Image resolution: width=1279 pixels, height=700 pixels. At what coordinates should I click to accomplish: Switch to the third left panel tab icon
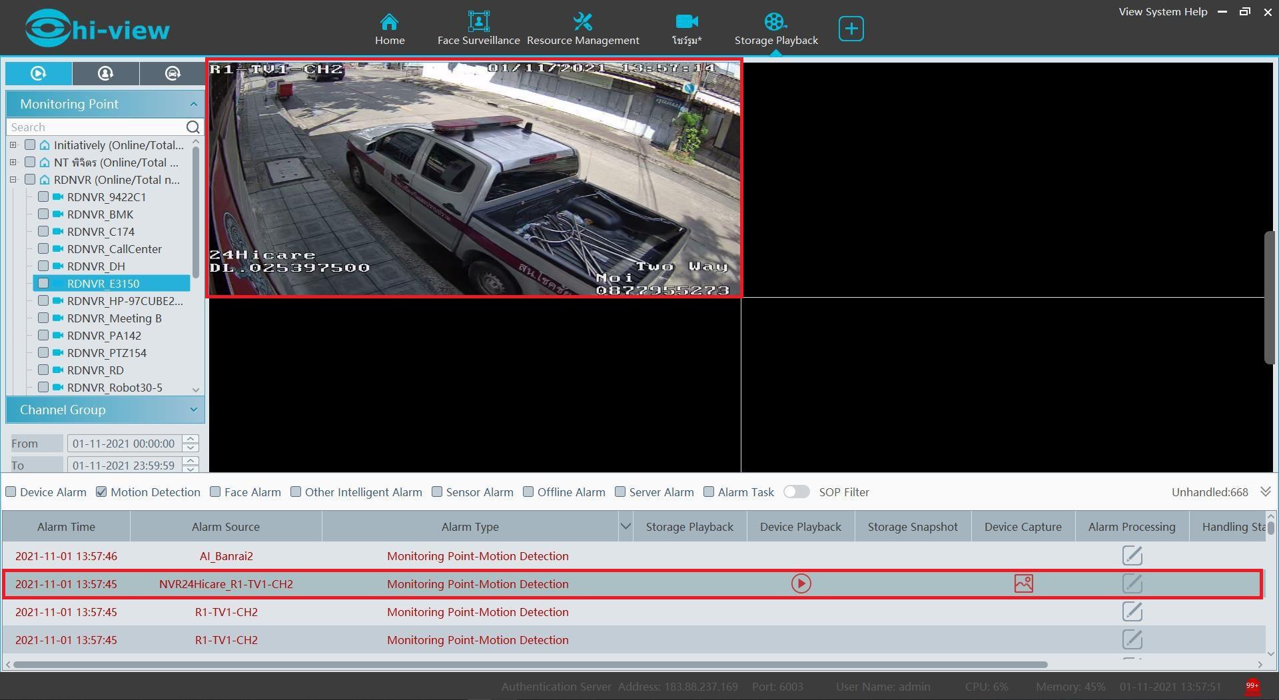[x=173, y=73]
